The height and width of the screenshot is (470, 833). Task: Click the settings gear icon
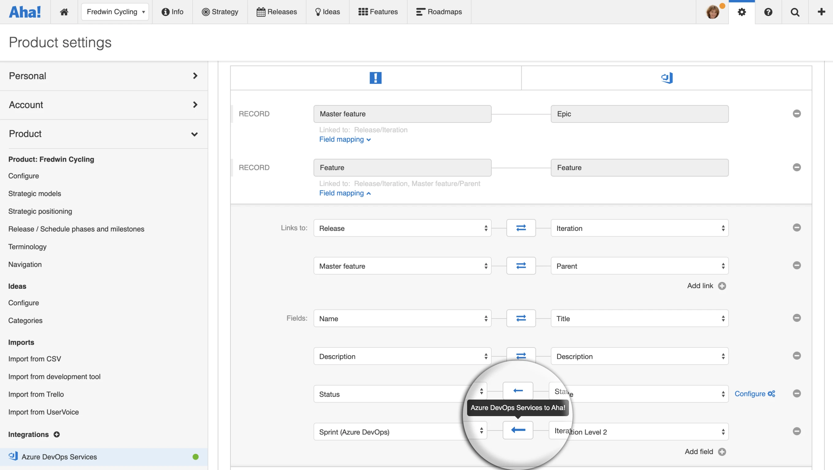point(742,12)
